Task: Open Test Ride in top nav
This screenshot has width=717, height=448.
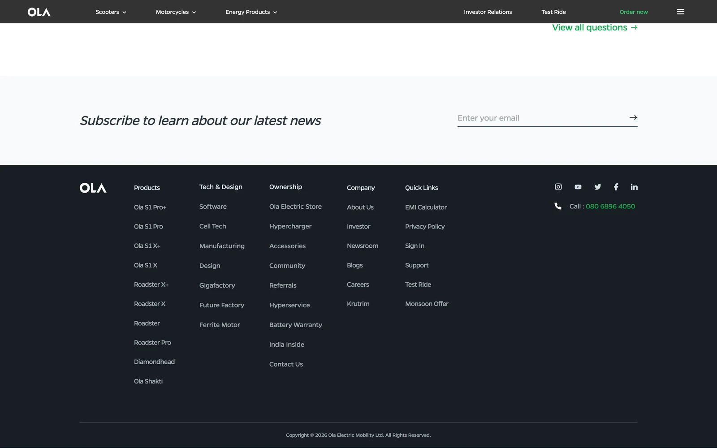Action: (x=553, y=12)
